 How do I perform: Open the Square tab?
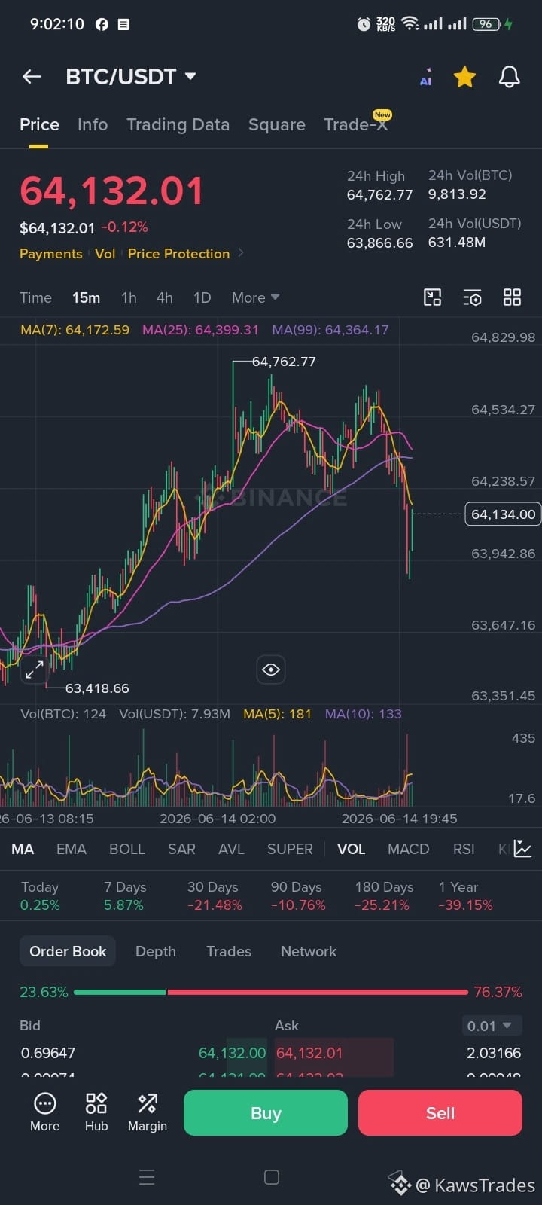pos(277,125)
